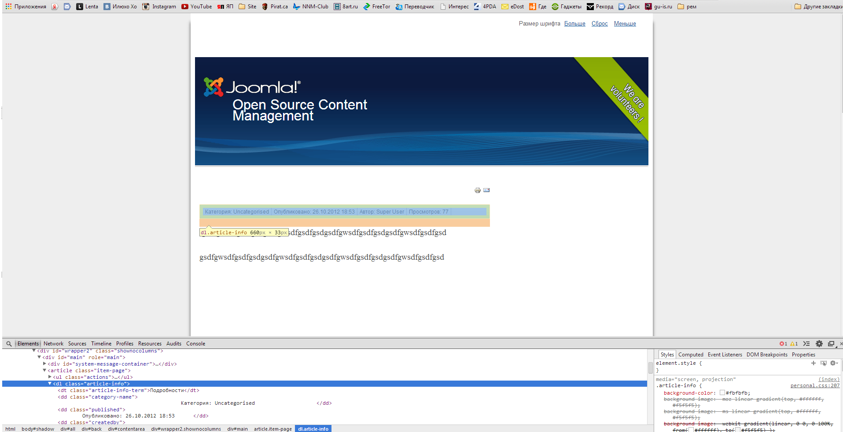Open the personal.css:207 source link
The width and height of the screenshot is (843, 432).
tap(815, 385)
